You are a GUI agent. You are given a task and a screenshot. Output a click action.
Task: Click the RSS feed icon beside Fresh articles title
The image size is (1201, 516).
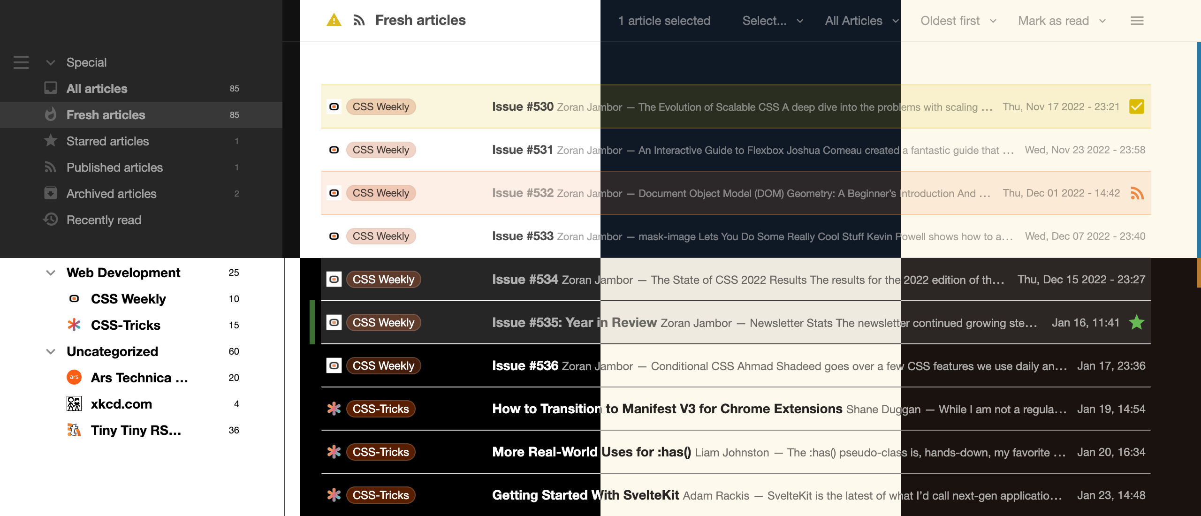tap(359, 20)
